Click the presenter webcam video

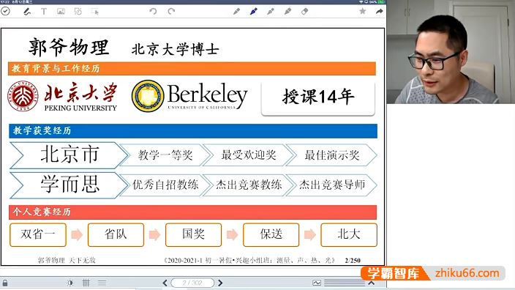click(x=451, y=52)
